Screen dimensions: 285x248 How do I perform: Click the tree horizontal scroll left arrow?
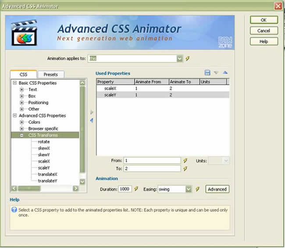pyautogui.click(x=14, y=188)
